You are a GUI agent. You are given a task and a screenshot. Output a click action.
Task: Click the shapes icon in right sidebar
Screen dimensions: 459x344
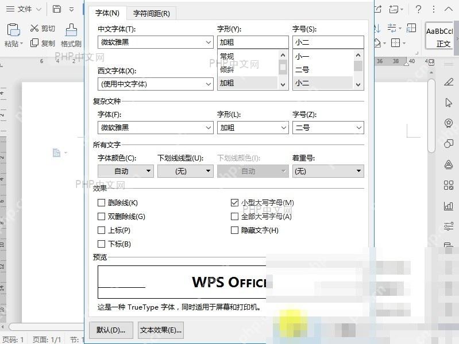pos(449,143)
